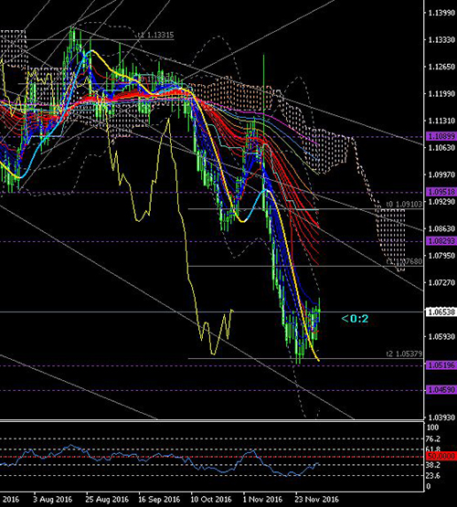The height and width of the screenshot is (507, 457).
Task: Click the 1.12650 price scale value
Action: (x=441, y=67)
